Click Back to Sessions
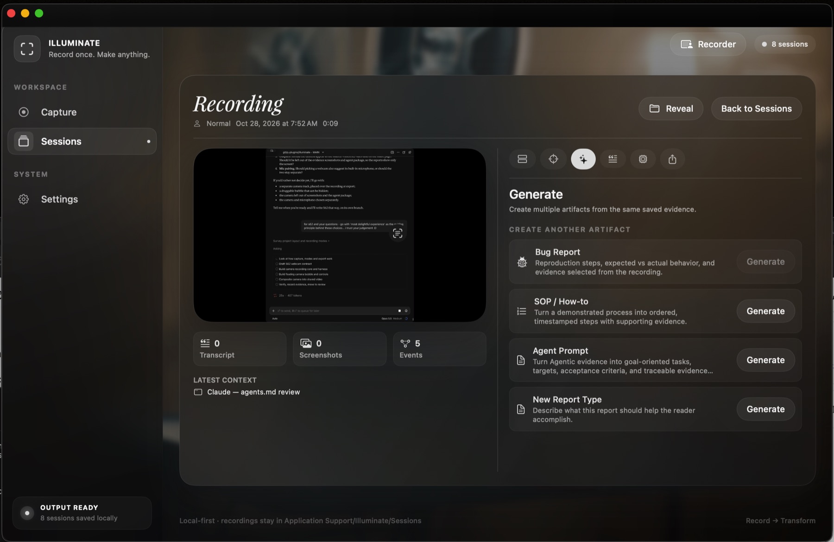This screenshot has width=834, height=542. pos(757,109)
